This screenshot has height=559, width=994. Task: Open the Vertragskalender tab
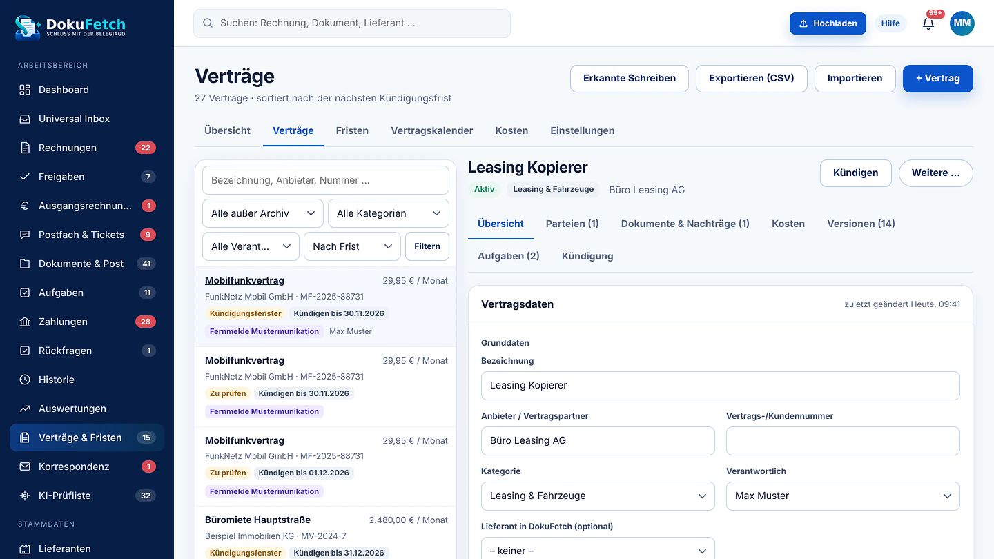(x=432, y=130)
